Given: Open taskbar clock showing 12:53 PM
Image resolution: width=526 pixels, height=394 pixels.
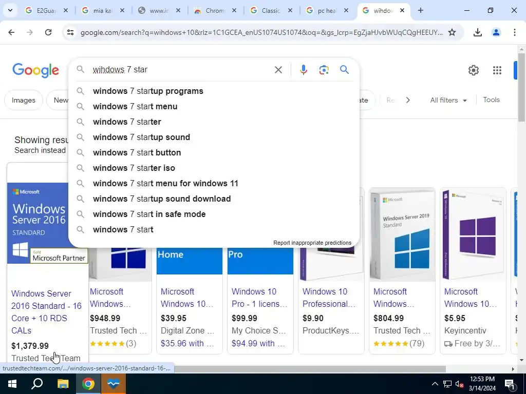Looking at the screenshot, I should [482, 384].
